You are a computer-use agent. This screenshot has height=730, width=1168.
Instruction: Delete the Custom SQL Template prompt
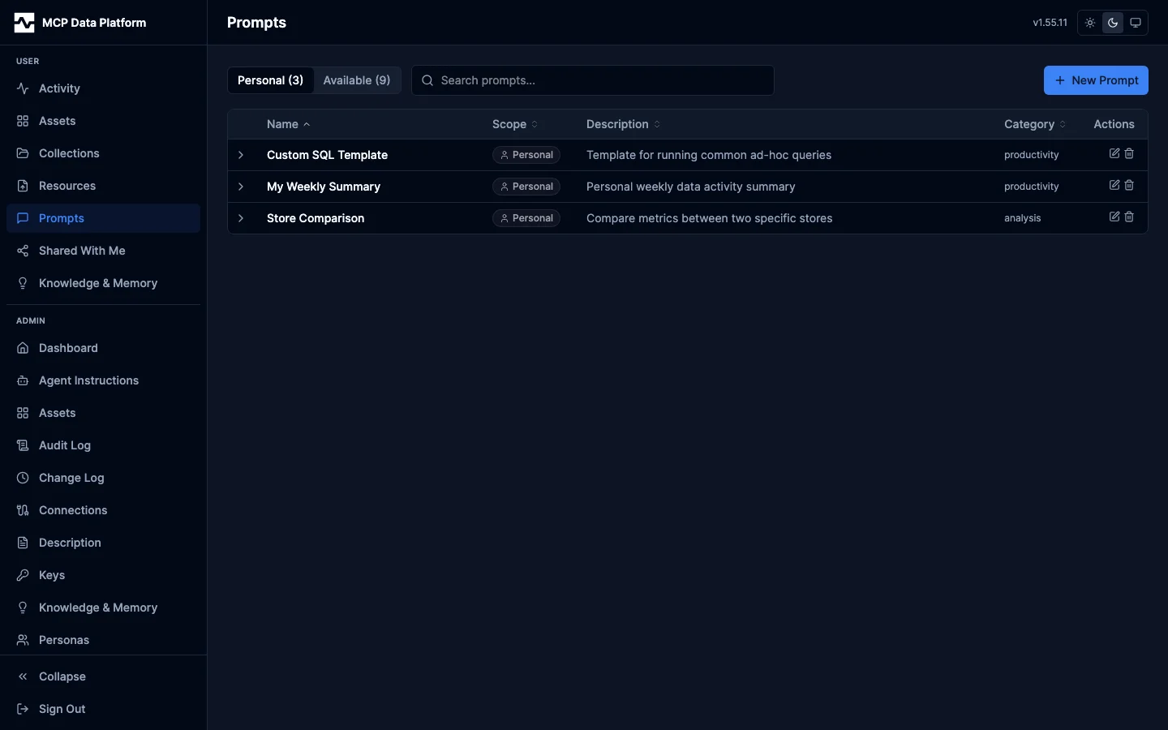(1129, 154)
